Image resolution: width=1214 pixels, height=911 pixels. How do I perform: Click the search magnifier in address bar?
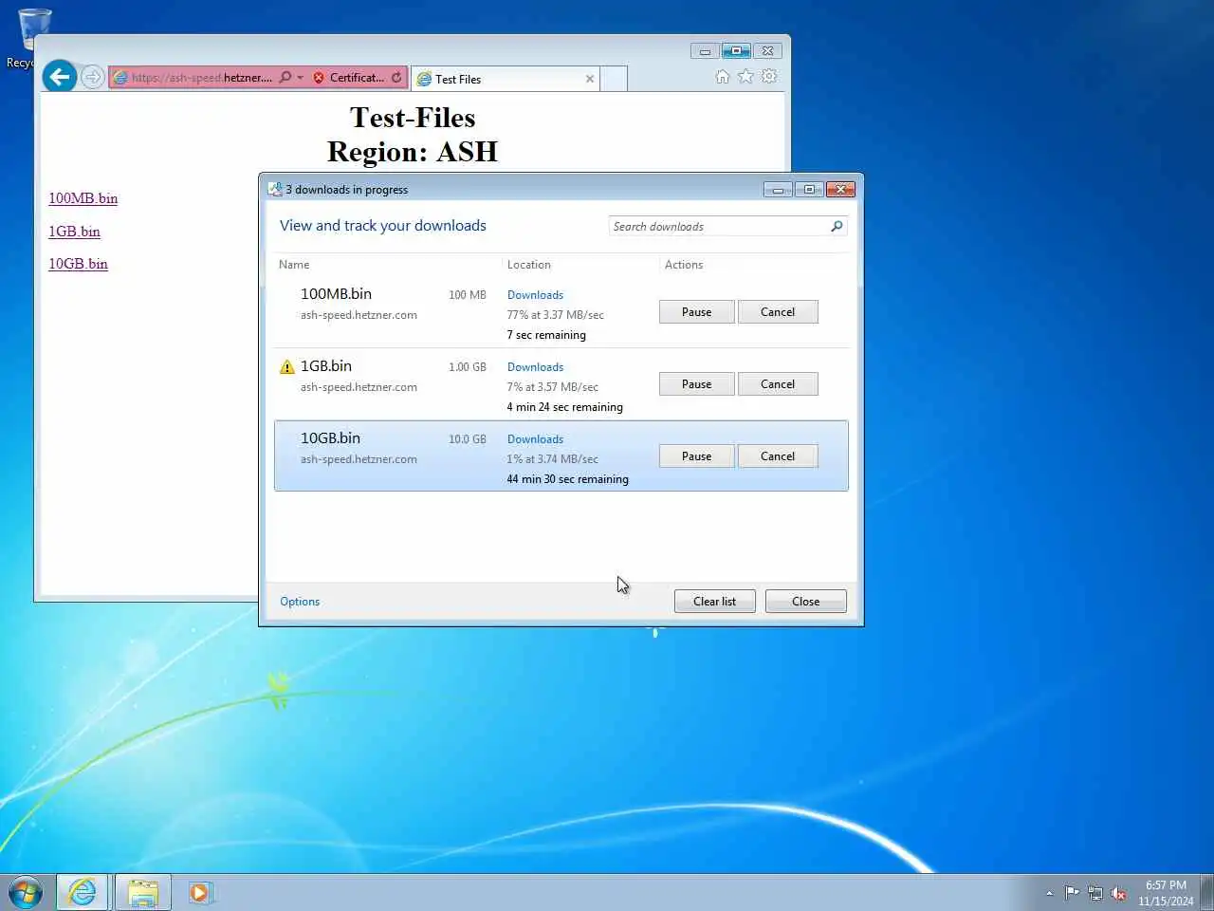tap(285, 77)
